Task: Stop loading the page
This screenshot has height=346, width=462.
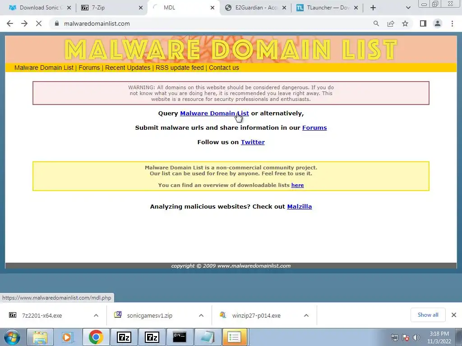Action: [x=39, y=23]
